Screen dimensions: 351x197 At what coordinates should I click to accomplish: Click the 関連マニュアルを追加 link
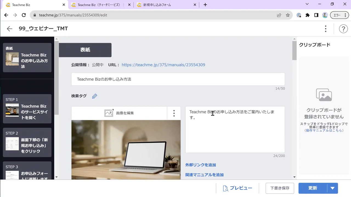(205, 175)
